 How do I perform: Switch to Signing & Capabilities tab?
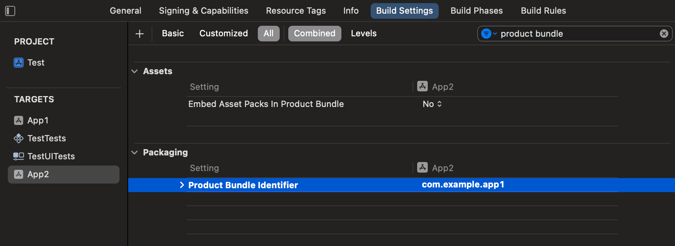click(204, 11)
